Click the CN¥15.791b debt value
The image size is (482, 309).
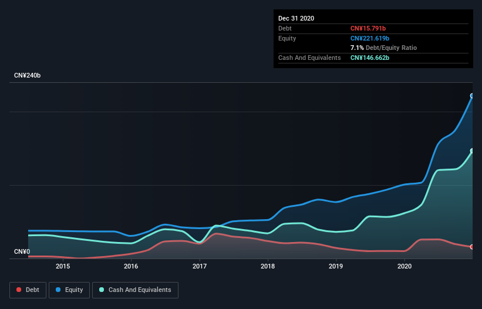368,28
